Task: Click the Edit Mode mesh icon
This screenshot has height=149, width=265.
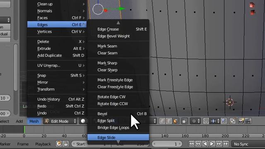Action: (x=47, y=121)
